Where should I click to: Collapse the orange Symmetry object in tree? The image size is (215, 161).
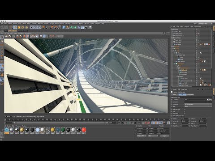coord(175,64)
